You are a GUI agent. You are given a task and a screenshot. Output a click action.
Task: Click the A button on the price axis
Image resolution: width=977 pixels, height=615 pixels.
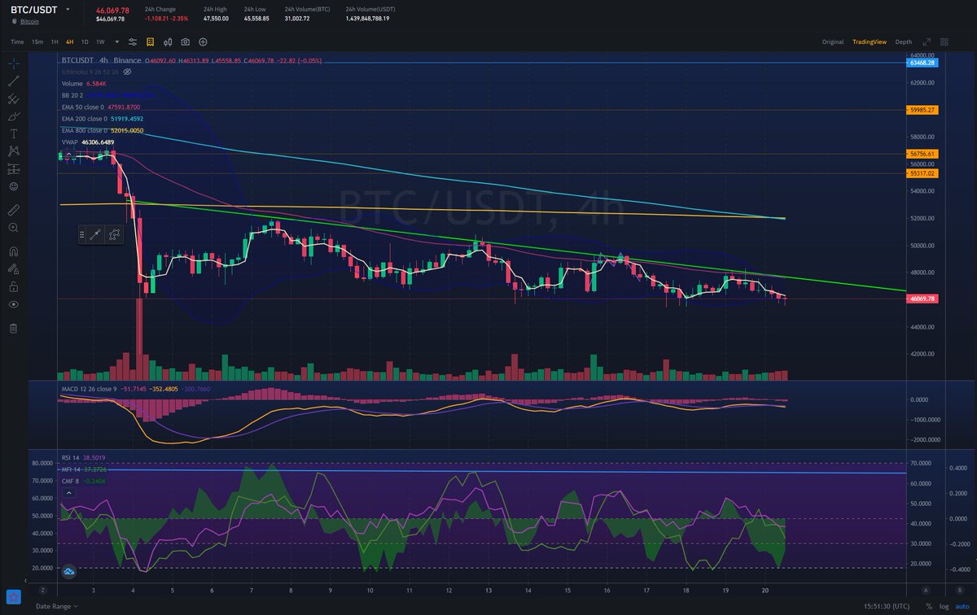pos(925,590)
